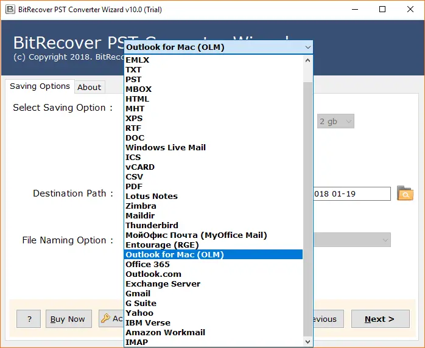425x348 pixels.
Task: Click the Destination Path text field
Action: (x=352, y=194)
